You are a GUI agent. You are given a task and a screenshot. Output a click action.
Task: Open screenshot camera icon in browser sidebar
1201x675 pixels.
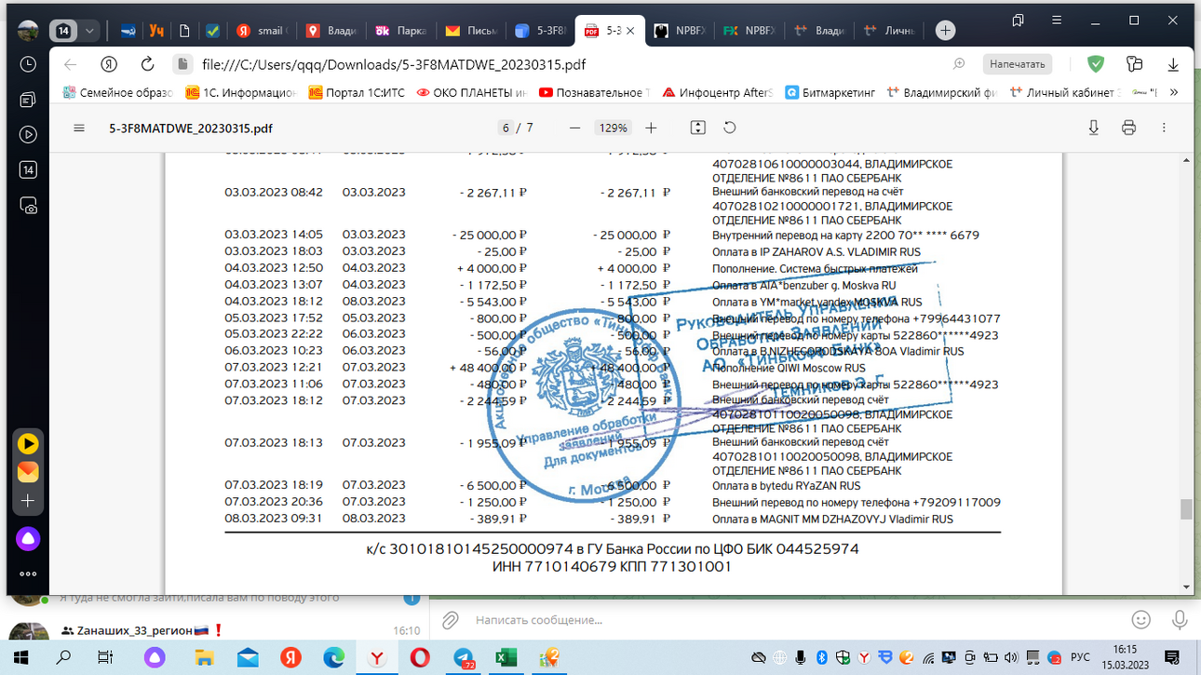pyautogui.click(x=28, y=206)
